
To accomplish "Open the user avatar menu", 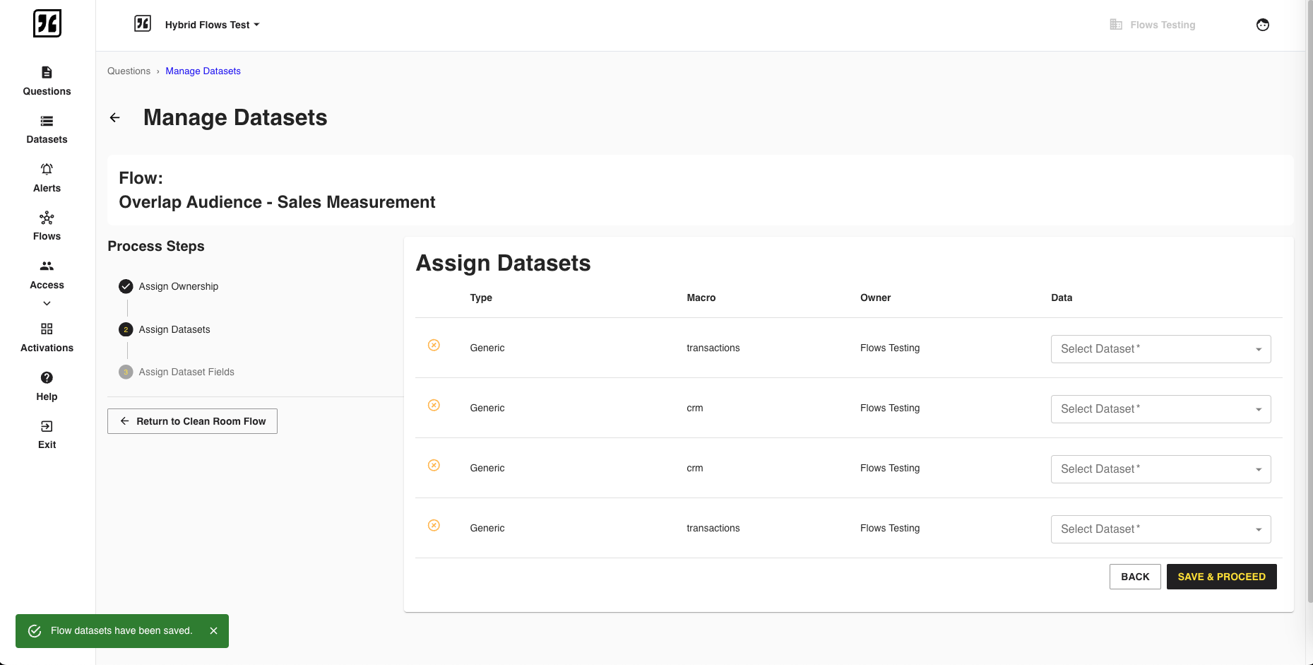I will (1263, 25).
